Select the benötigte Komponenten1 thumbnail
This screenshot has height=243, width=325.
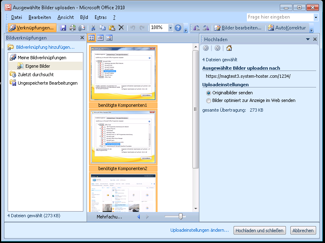(x=123, y=73)
